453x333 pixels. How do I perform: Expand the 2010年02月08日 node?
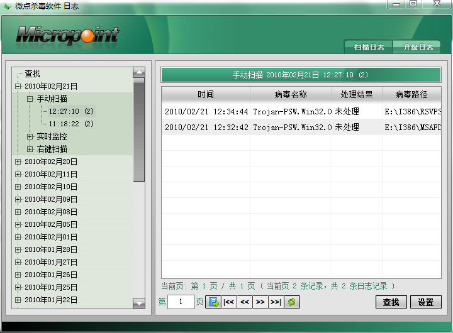[x=18, y=212]
